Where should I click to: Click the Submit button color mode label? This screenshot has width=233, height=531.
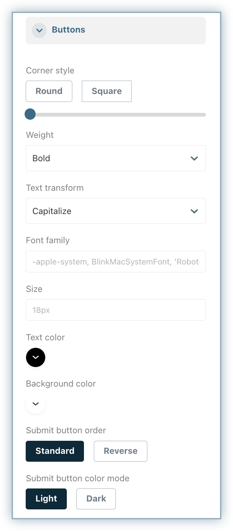(78, 478)
